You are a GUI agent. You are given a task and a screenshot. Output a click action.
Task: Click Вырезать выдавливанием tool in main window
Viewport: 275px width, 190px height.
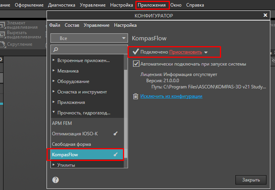[x=21, y=35]
